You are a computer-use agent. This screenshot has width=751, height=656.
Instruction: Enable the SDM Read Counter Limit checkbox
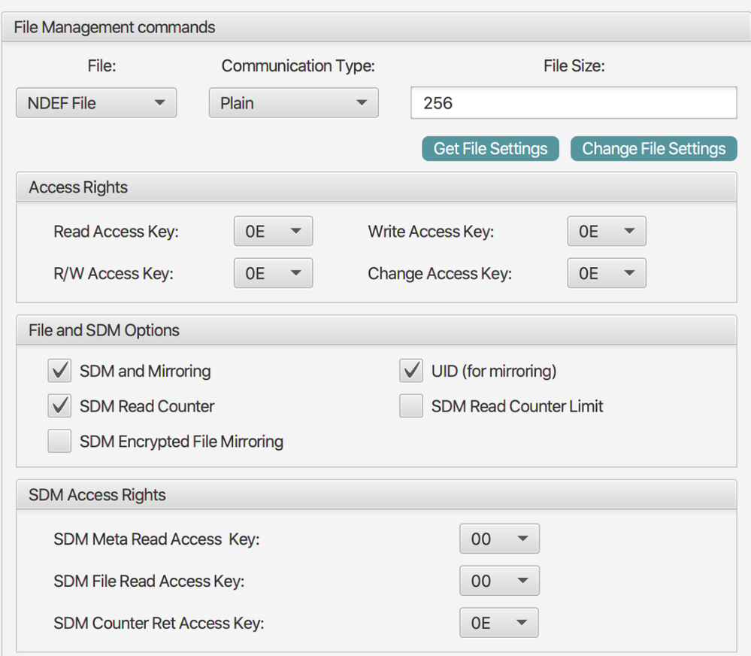[411, 406]
